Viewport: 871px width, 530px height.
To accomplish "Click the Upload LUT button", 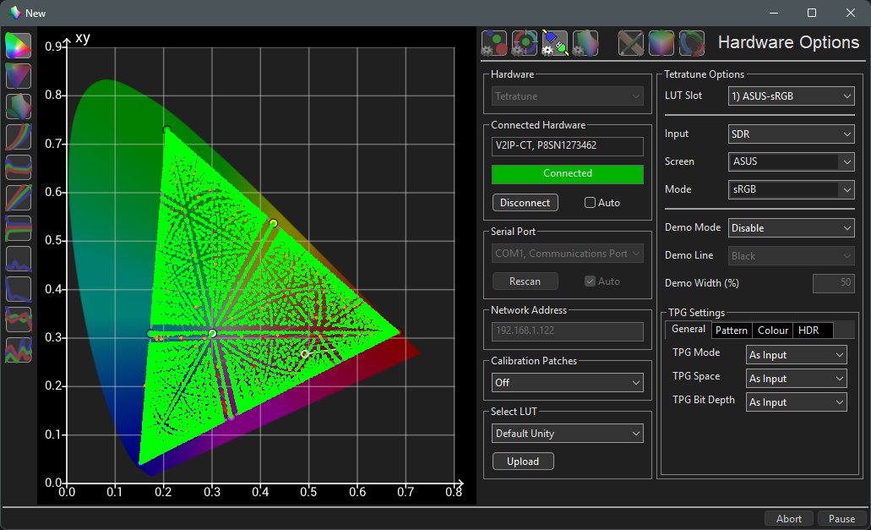I will [523, 462].
